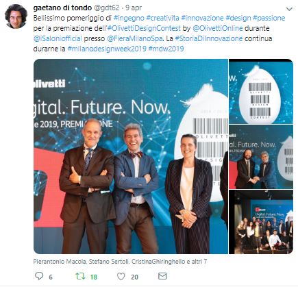The width and height of the screenshot is (298, 287).
Task: Open the #milanodesignweek2019 hashtag
Action: pos(107,49)
